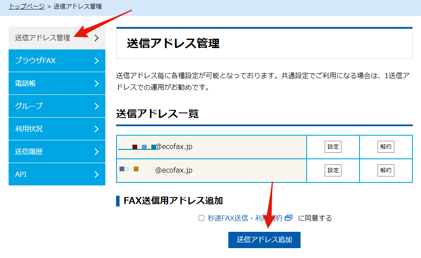Viewport: 421px width, 258px height.
Task: Click chevron arrow on 送信アドレス管理 row
Action: coord(97,38)
